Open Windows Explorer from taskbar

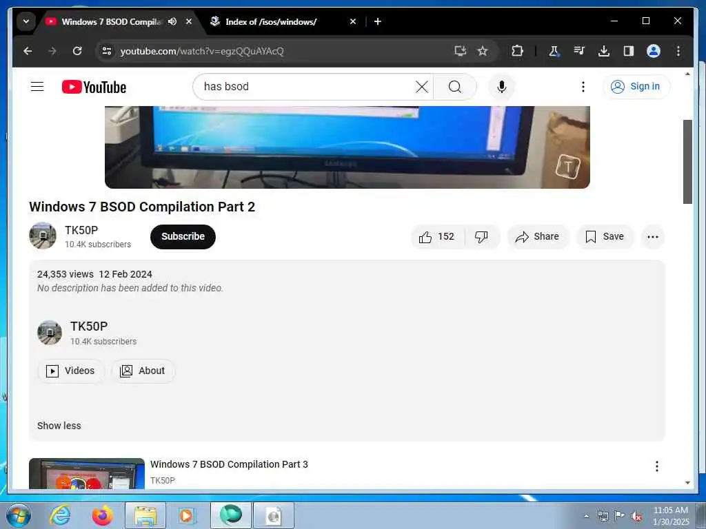145,515
